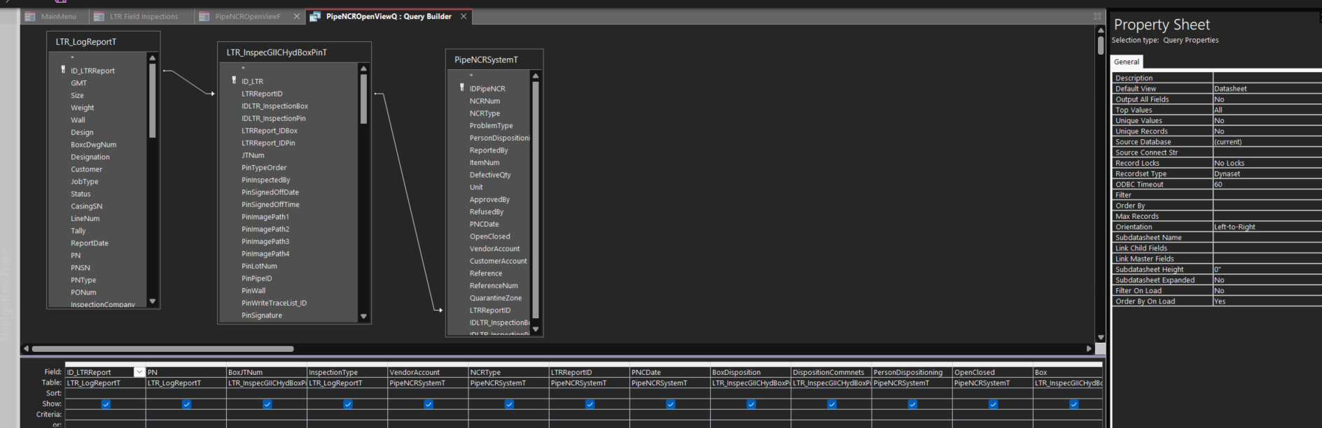1322x428 pixels.
Task: Click the MainMenu form icon
Action: click(x=30, y=17)
